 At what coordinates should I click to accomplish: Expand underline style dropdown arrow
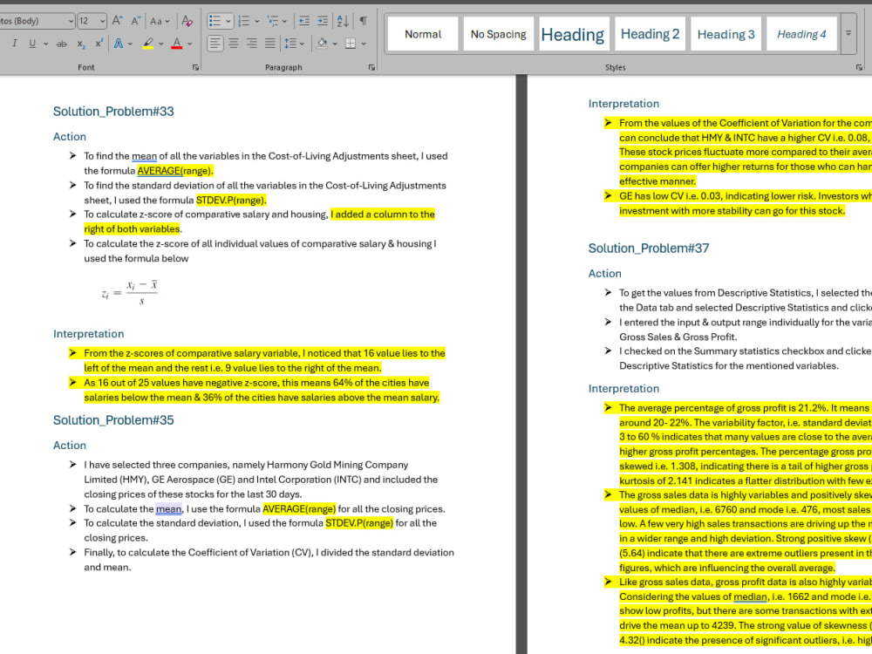(x=45, y=44)
